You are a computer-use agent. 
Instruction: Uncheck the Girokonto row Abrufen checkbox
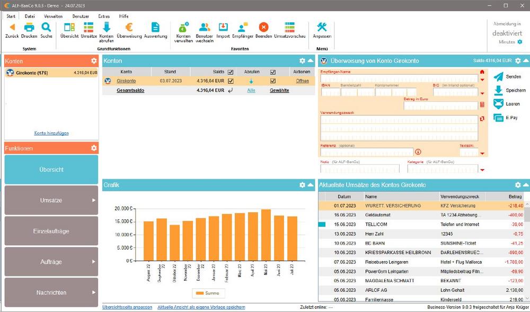(x=272, y=81)
